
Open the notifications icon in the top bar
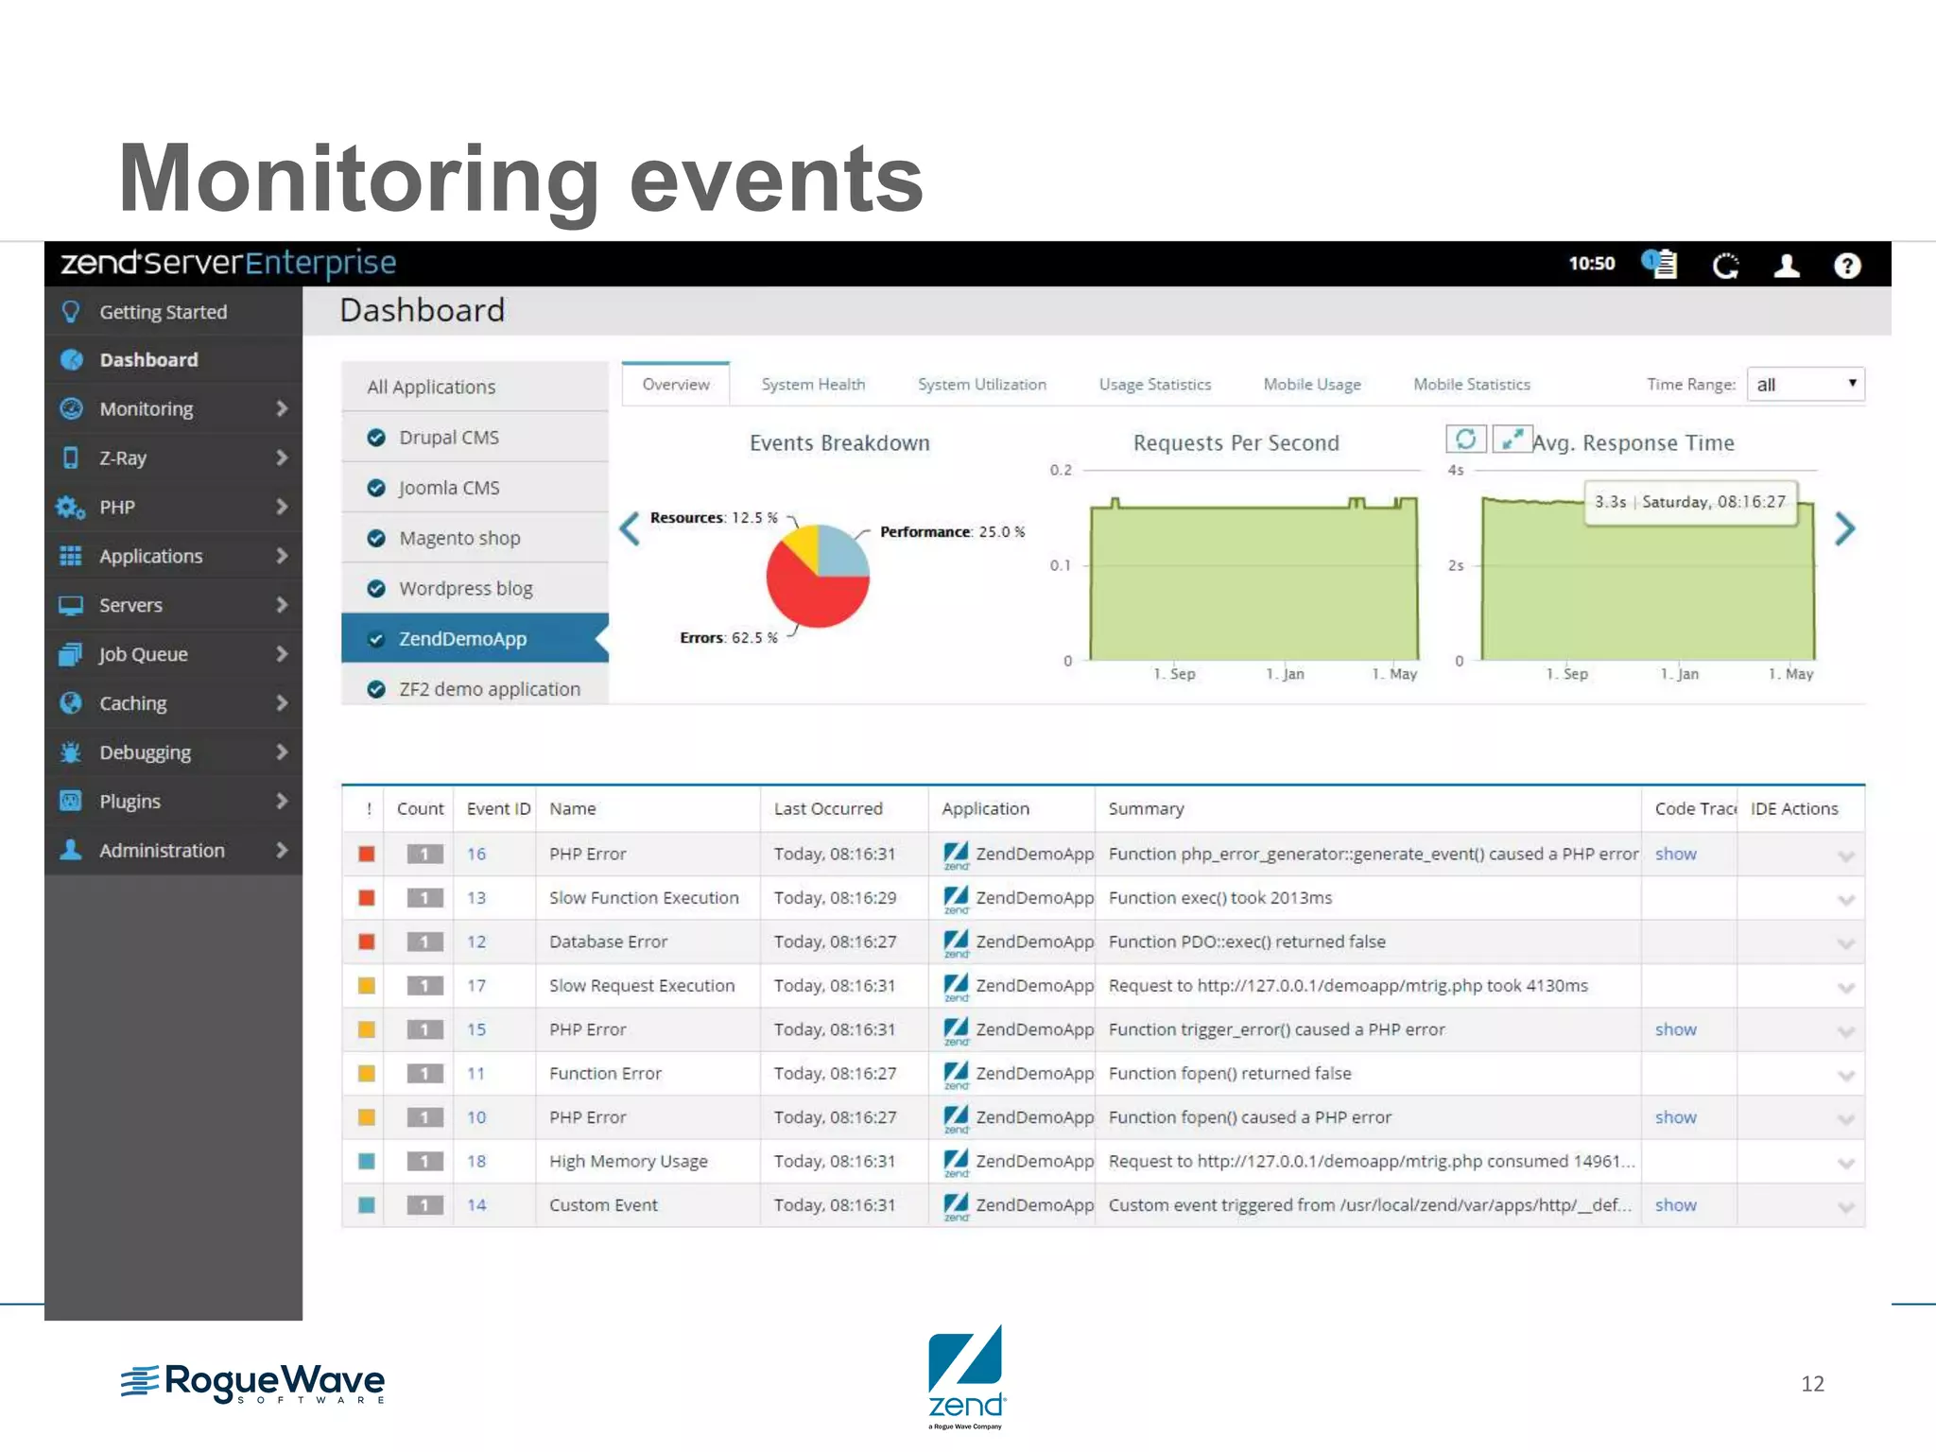1659,264
